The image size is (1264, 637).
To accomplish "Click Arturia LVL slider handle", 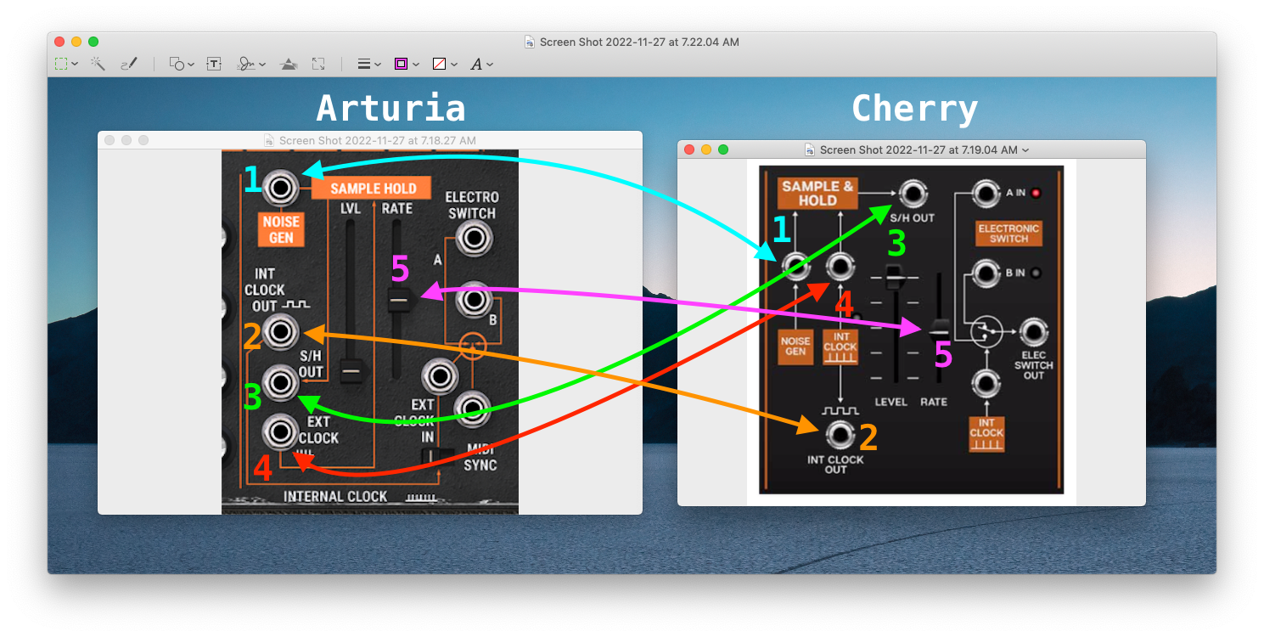I will (x=351, y=371).
